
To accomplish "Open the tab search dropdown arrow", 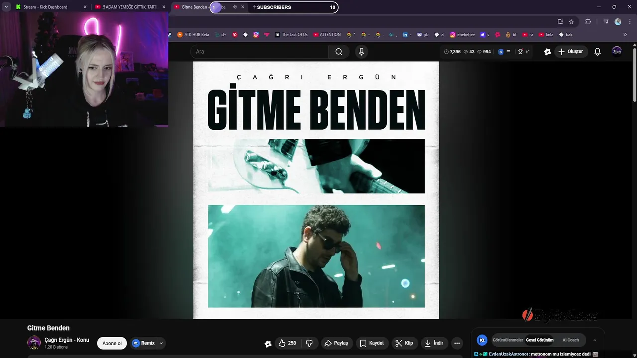I will 6,7.
